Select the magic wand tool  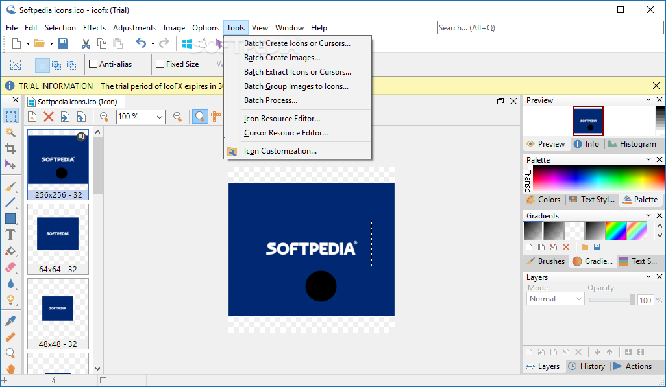coord(10,132)
